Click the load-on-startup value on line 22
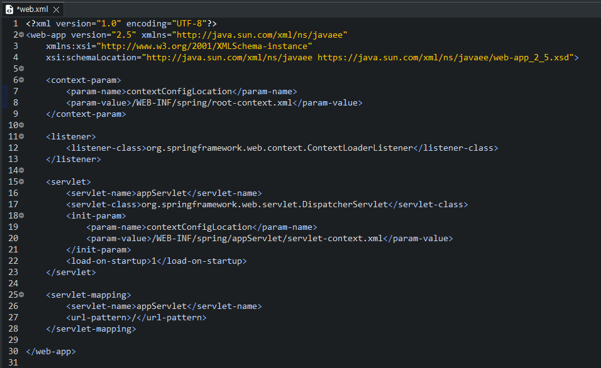The width and height of the screenshot is (601, 368). pyautogui.click(x=154, y=261)
